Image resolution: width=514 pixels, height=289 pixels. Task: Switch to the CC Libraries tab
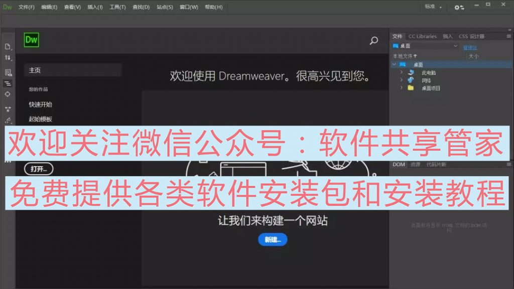click(x=423, y=36)
